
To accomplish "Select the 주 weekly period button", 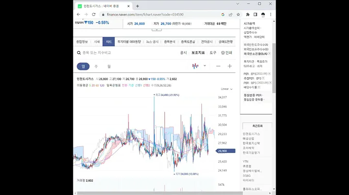I will point(96,67).
